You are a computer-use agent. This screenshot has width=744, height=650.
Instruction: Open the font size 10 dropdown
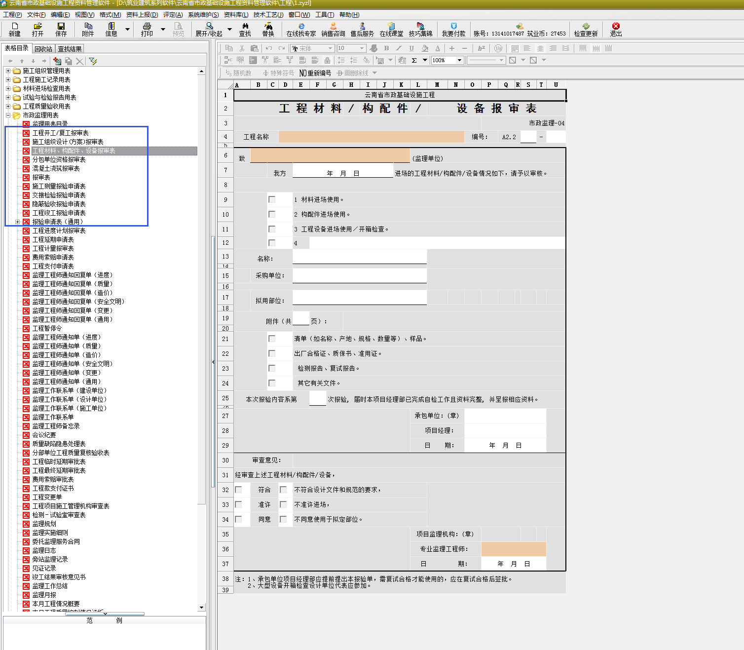pos(362,48)
